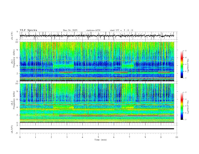Click the color scale bar beside ch.1 spectrogram
The width and height of the screenshot is (199, 154).
click(182, 64)
